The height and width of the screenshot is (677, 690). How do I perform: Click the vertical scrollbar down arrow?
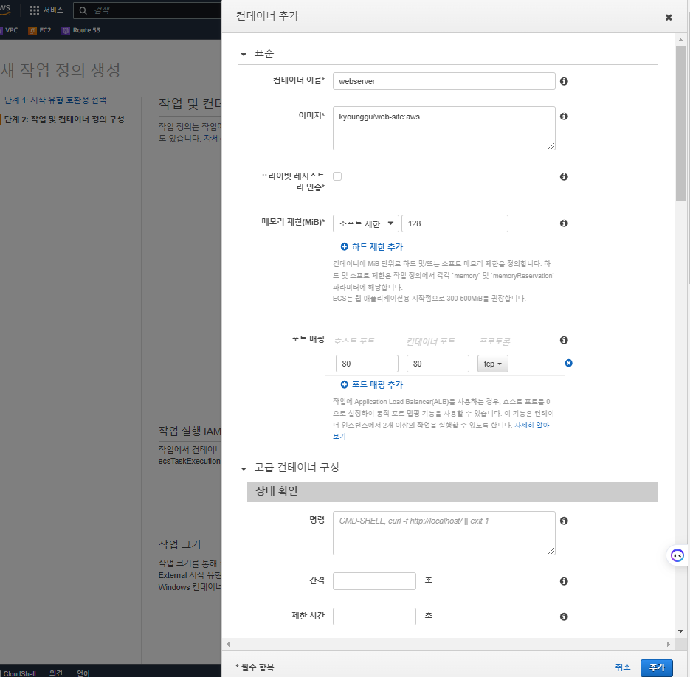(680, 631)
